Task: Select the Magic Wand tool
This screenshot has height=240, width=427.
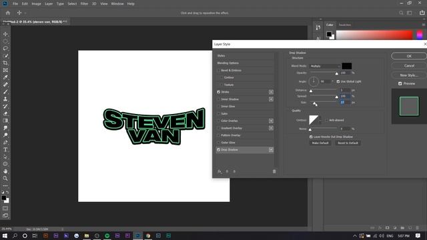Action: [5, 56]
